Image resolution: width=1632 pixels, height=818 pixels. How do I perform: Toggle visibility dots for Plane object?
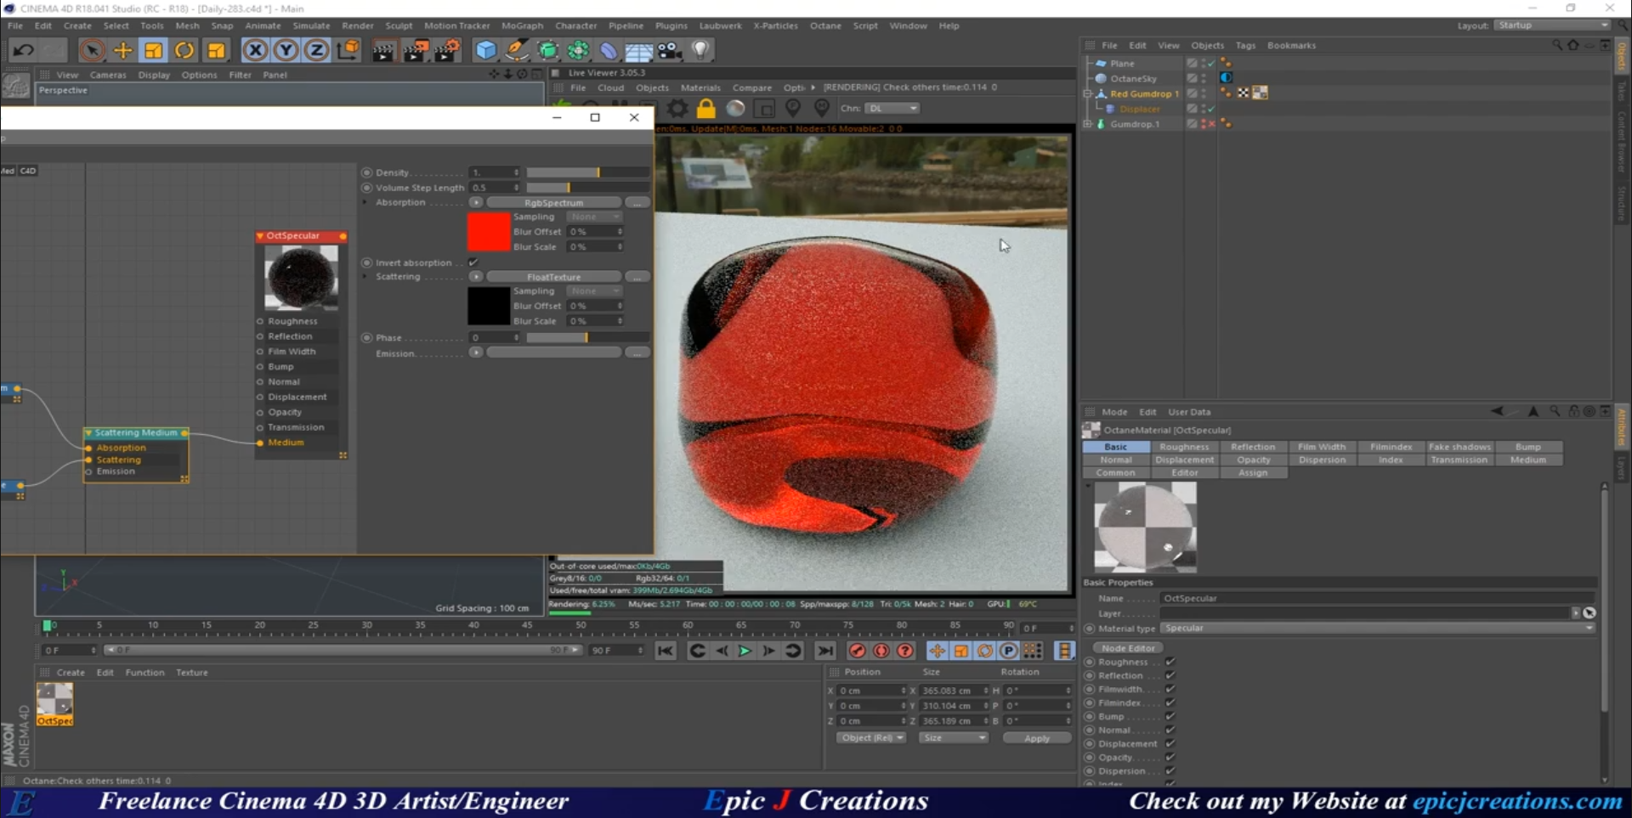tap(1203, 63)
